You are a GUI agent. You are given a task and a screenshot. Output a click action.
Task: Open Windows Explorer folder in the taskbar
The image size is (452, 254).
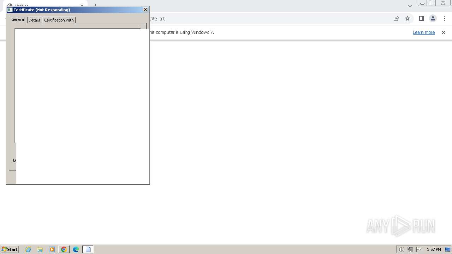40,249
